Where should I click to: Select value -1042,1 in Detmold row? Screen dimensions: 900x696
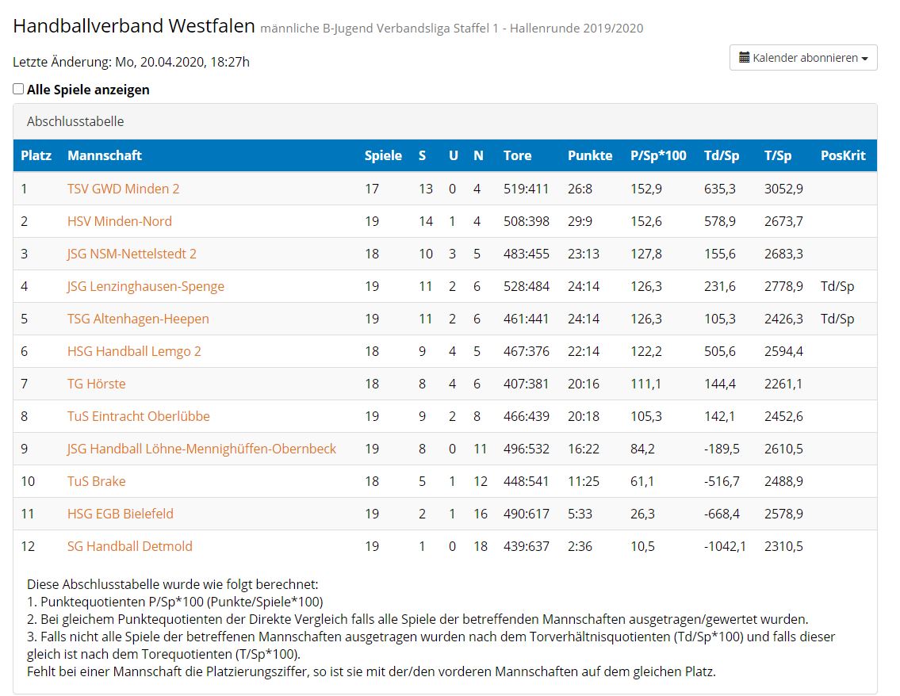(725, 546)
